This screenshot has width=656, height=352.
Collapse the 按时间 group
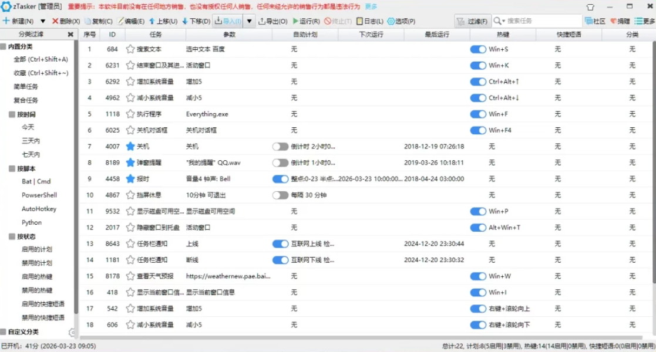point(12,114)
